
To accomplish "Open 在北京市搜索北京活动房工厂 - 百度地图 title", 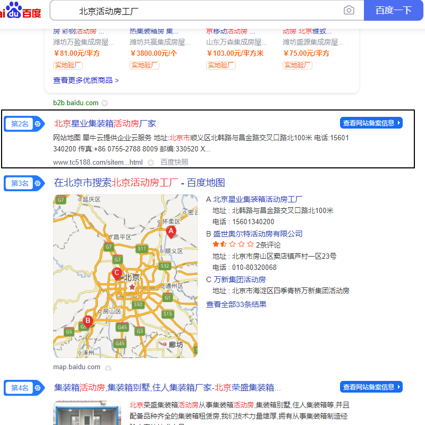I will pos(139,183).
